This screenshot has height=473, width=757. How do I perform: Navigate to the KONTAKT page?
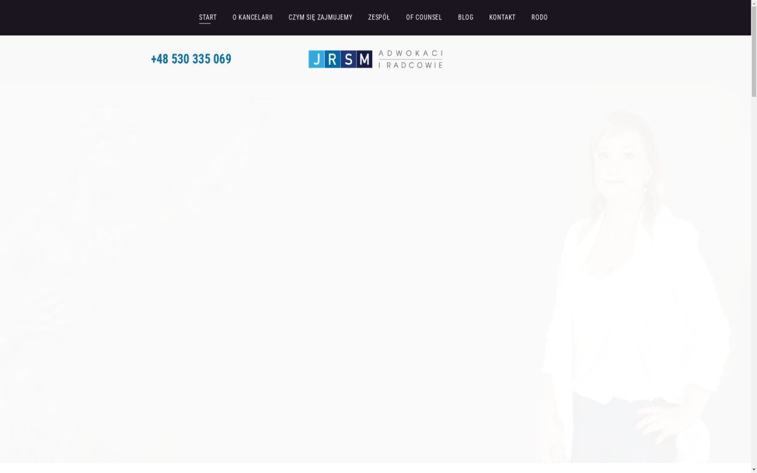click(502, 17)
